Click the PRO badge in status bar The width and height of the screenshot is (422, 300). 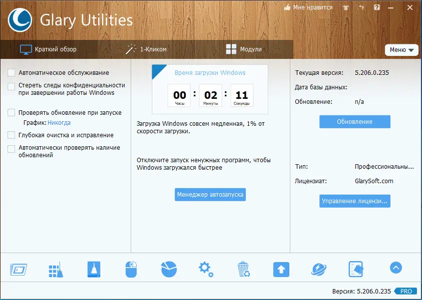(406, 291)
